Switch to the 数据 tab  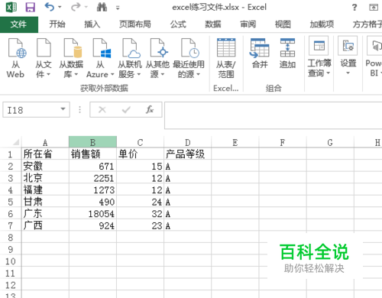click(x=213, y=24)
